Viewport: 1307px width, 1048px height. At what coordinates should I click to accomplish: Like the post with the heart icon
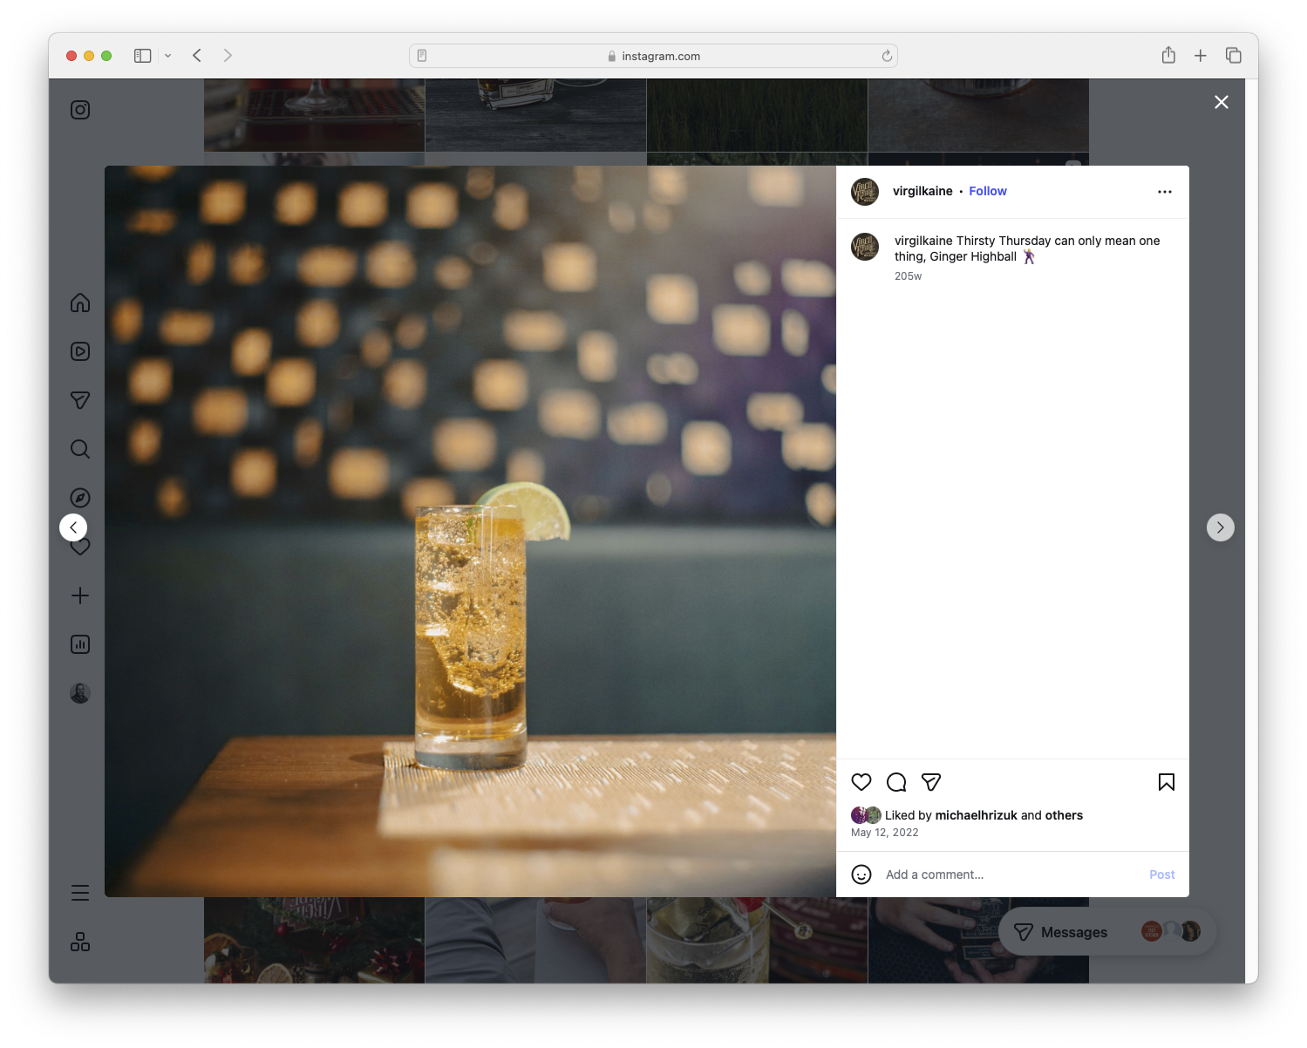(x=861, y=782)
